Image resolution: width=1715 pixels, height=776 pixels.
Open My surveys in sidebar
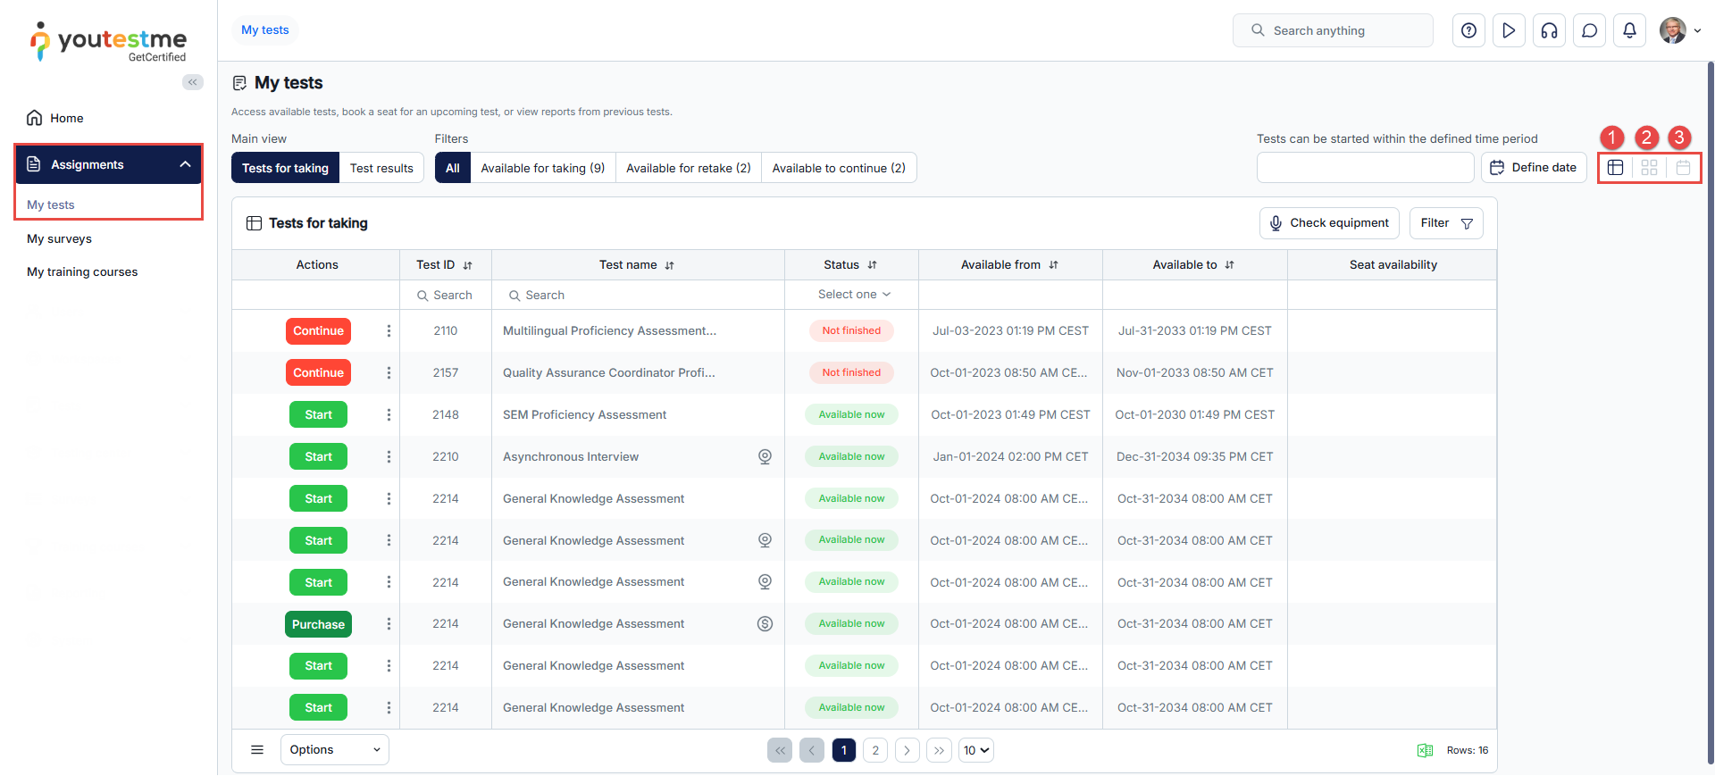click(x=59, y=239)
